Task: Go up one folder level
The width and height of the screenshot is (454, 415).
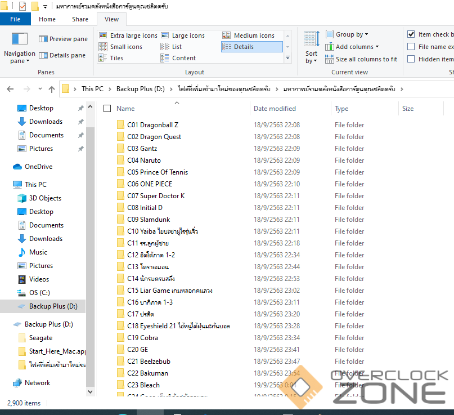Action: coord(52,89)
